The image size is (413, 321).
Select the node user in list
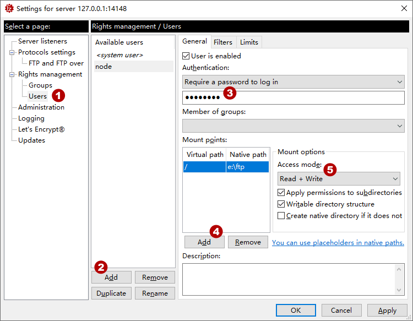(x=104, y=67)
